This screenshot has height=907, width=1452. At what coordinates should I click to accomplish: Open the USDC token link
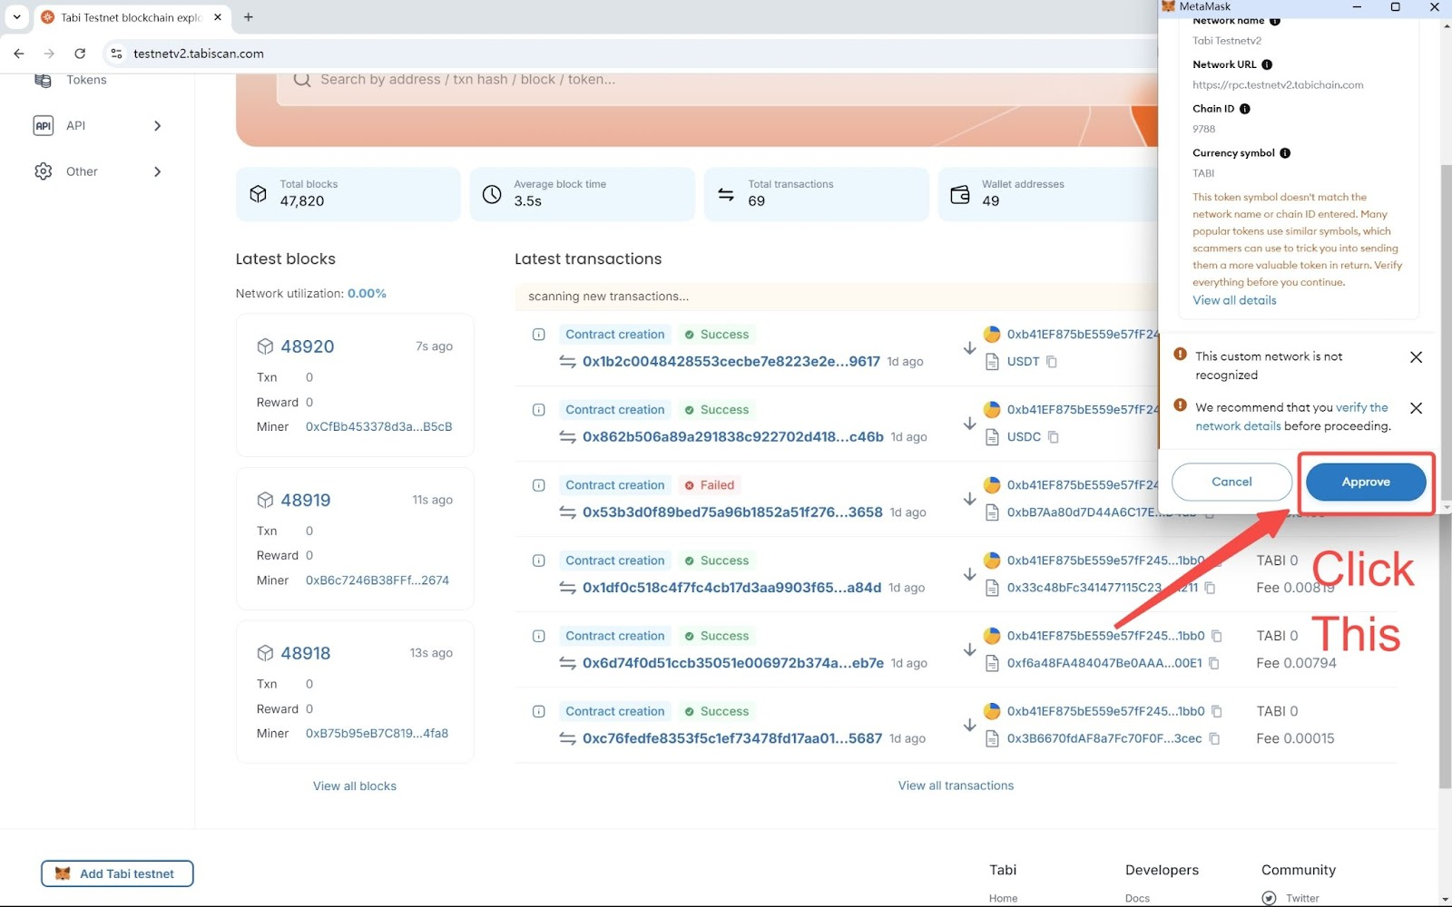pos(1024,436)
